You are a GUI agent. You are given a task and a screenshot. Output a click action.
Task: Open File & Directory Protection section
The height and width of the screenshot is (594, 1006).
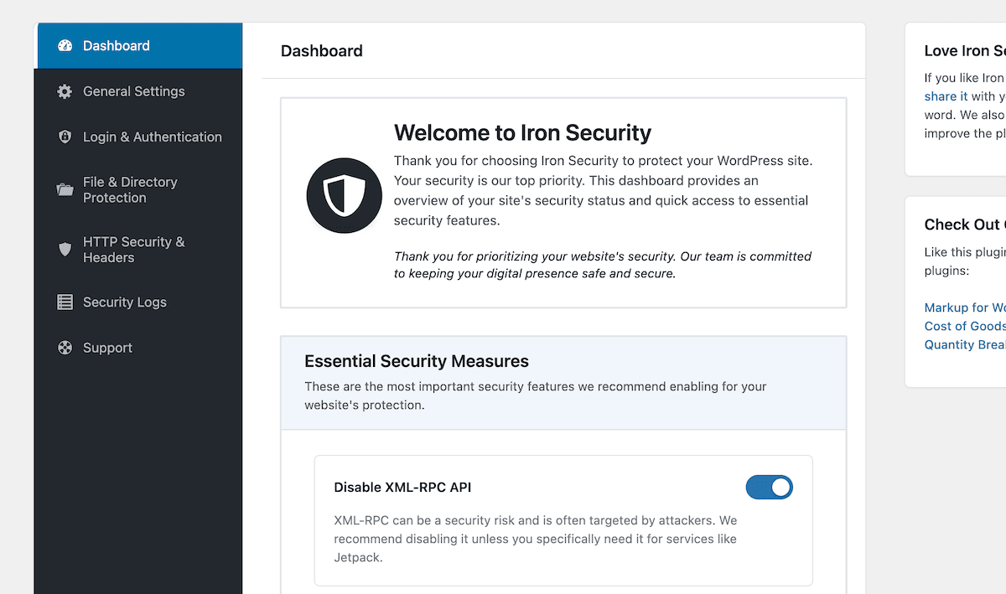tap(138, 190)
